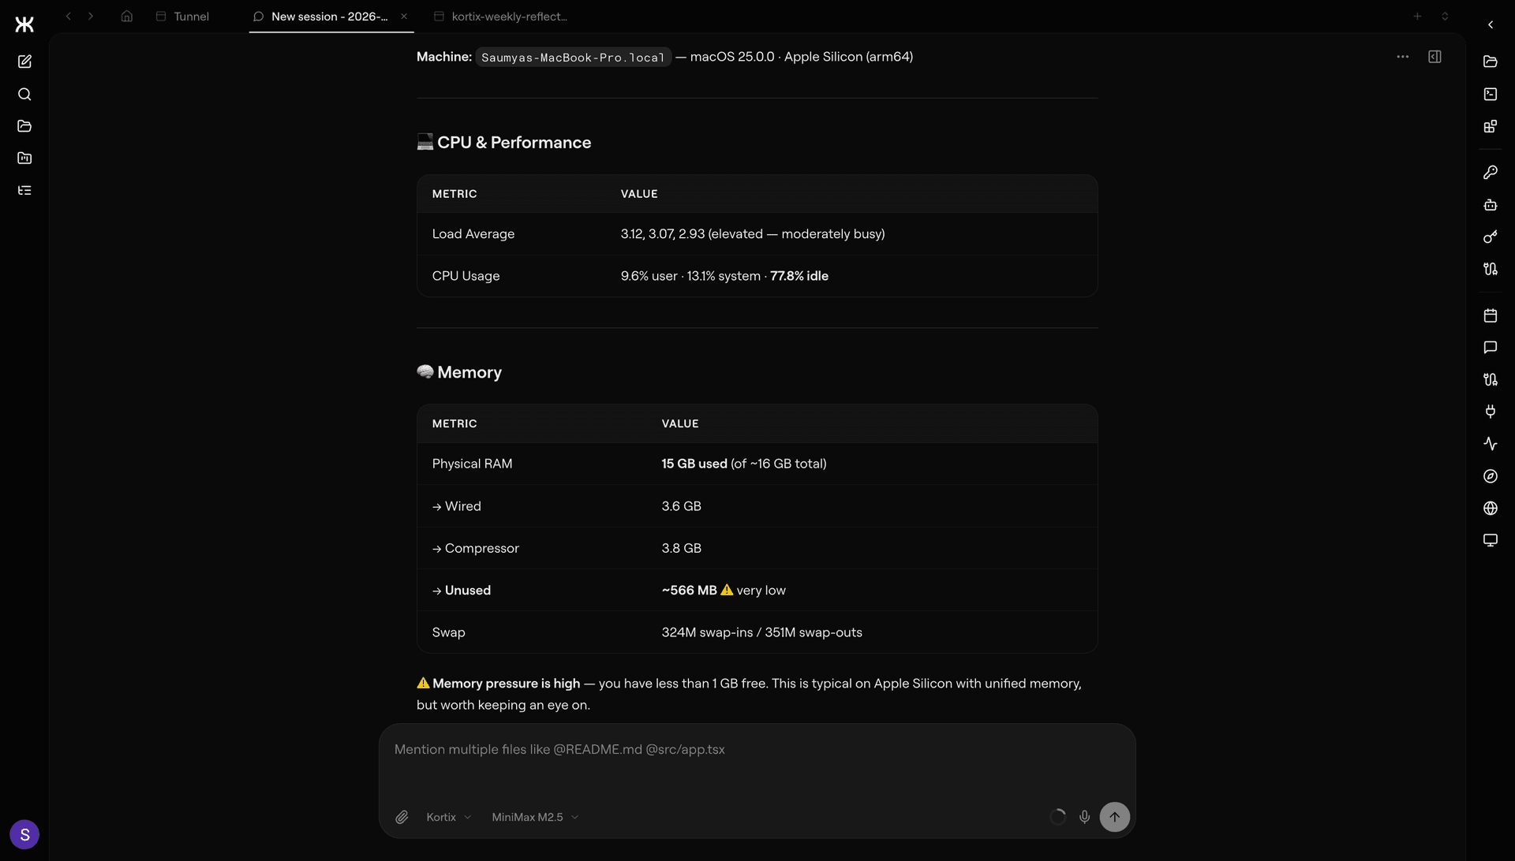
Task: Activate voice input microphone
Action: 1085,817
